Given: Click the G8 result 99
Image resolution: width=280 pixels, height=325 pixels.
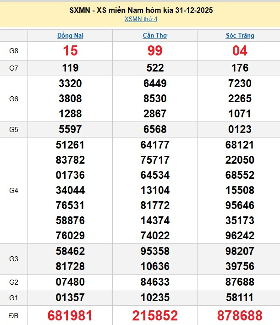Looking at the screenshot, I should pos(155,51).
